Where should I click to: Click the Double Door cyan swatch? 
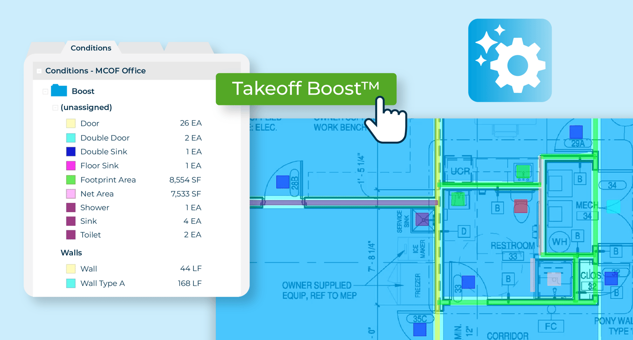71,138
